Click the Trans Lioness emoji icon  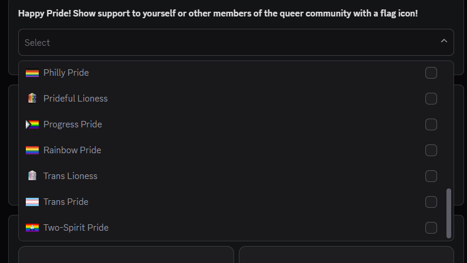(32, 176)
